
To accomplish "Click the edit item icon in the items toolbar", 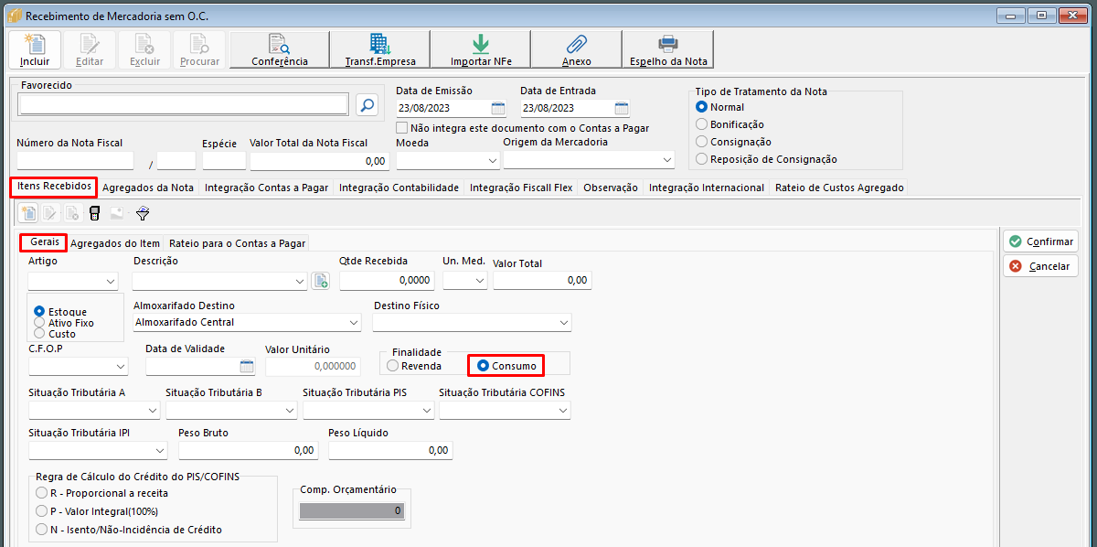I will pos(50,213).
